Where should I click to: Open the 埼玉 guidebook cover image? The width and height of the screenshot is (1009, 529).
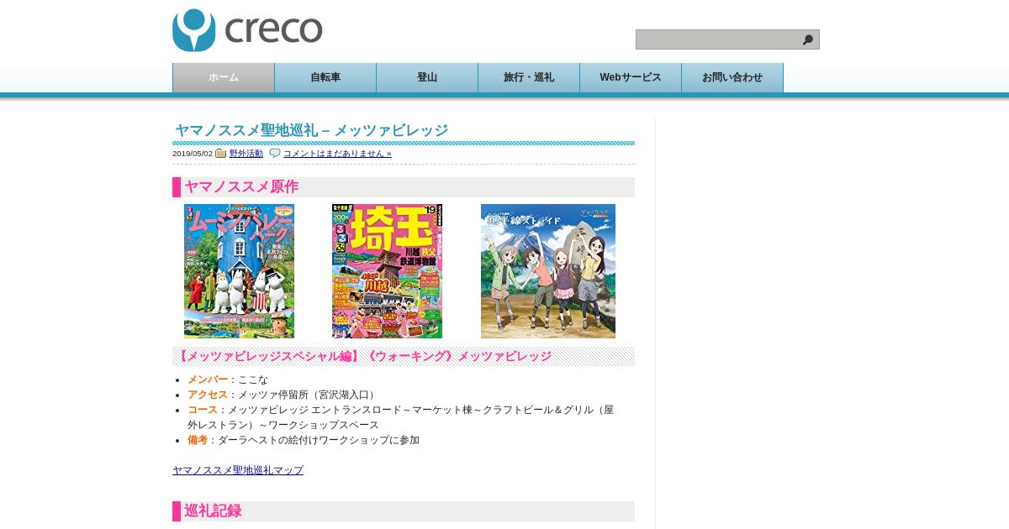(x=387, y=271)
